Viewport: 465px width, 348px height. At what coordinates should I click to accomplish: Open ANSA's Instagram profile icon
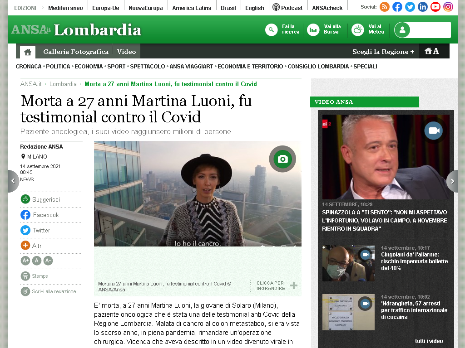pyautogui.click(x=448, y=7)
